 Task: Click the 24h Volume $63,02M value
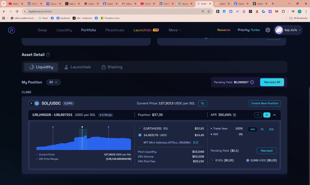click(198, 157)
